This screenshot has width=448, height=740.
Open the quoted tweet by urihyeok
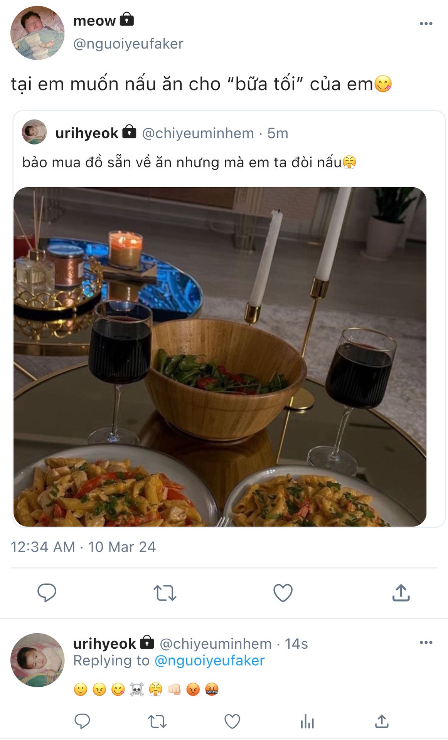click(x=229, y=146)
